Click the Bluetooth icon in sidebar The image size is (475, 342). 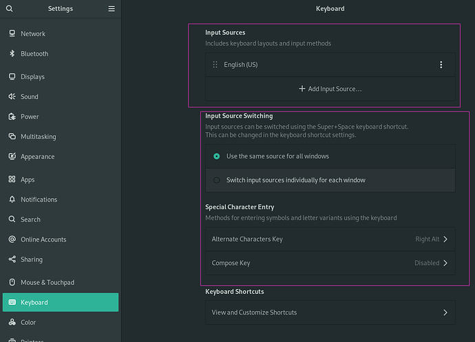click(12, 54)
